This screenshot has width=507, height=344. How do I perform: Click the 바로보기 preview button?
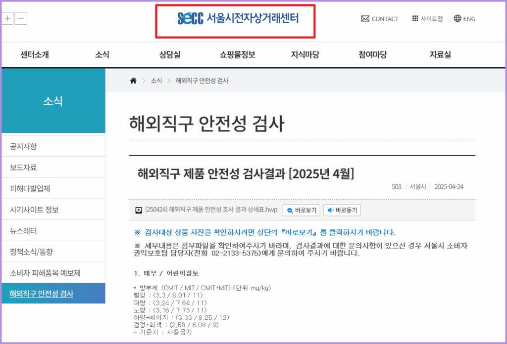click(x=302, y=210)
